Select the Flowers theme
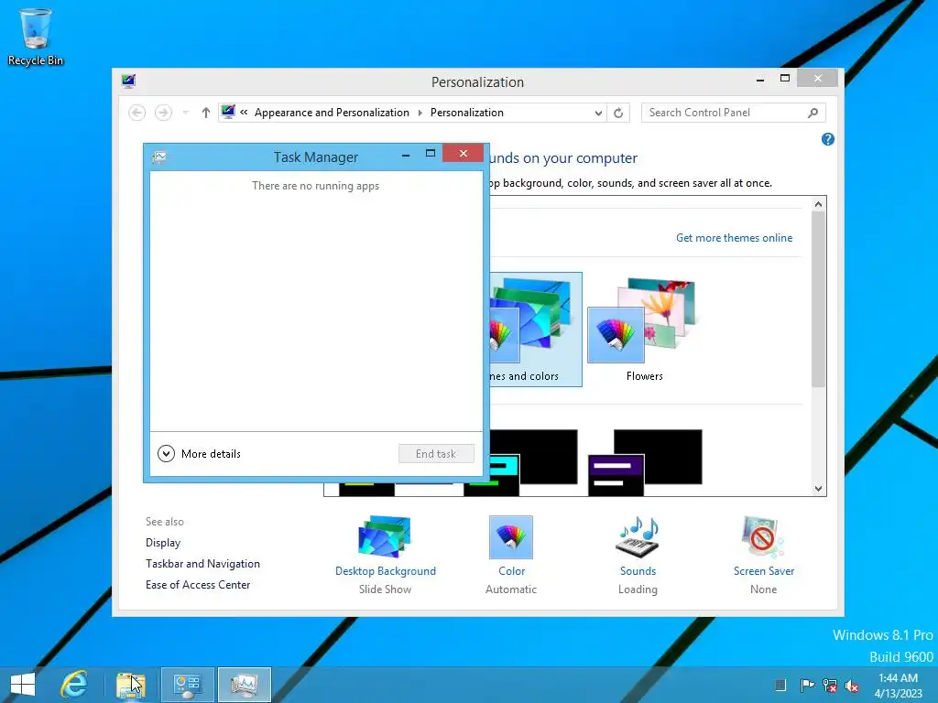The image size is (938, 703). (644, 329)
